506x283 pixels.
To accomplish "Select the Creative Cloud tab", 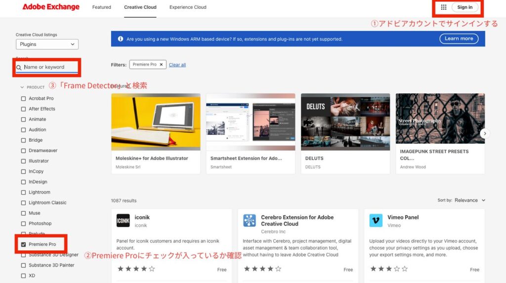I will click(140, 7).
